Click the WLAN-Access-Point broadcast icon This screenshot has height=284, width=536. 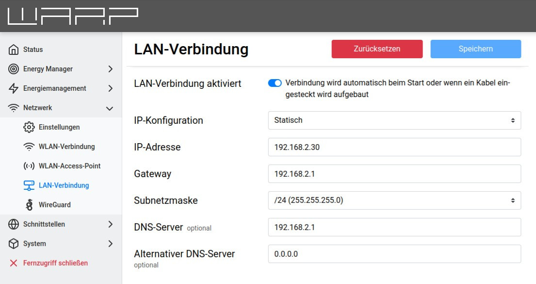[x=29, y=166]
